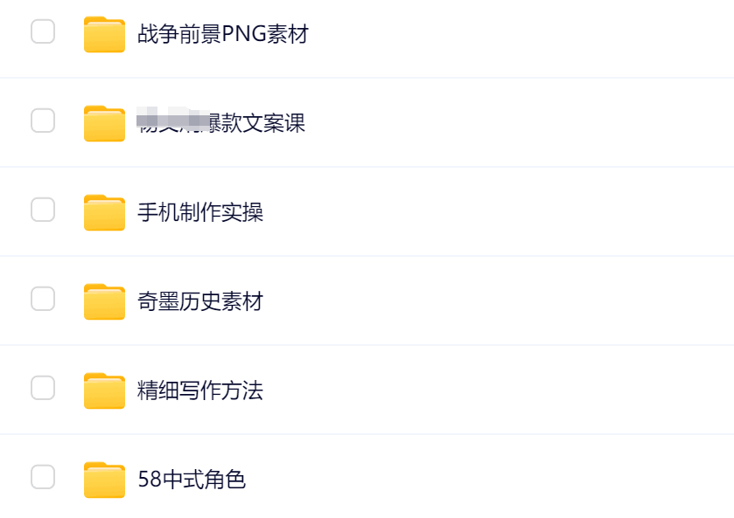Open the 精细写作方法 folder link
This screenshot has width=734, height=518.
[x=200, y=391]
